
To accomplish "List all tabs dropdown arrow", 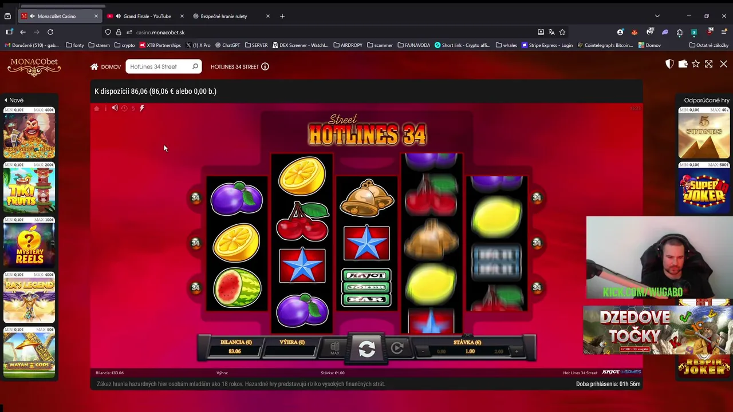I will tap(657, 16).
